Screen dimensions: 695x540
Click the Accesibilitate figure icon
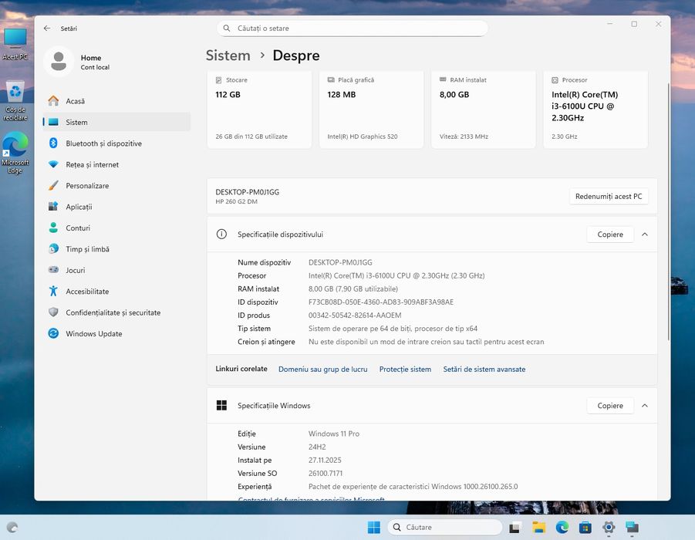click(53, 292)
